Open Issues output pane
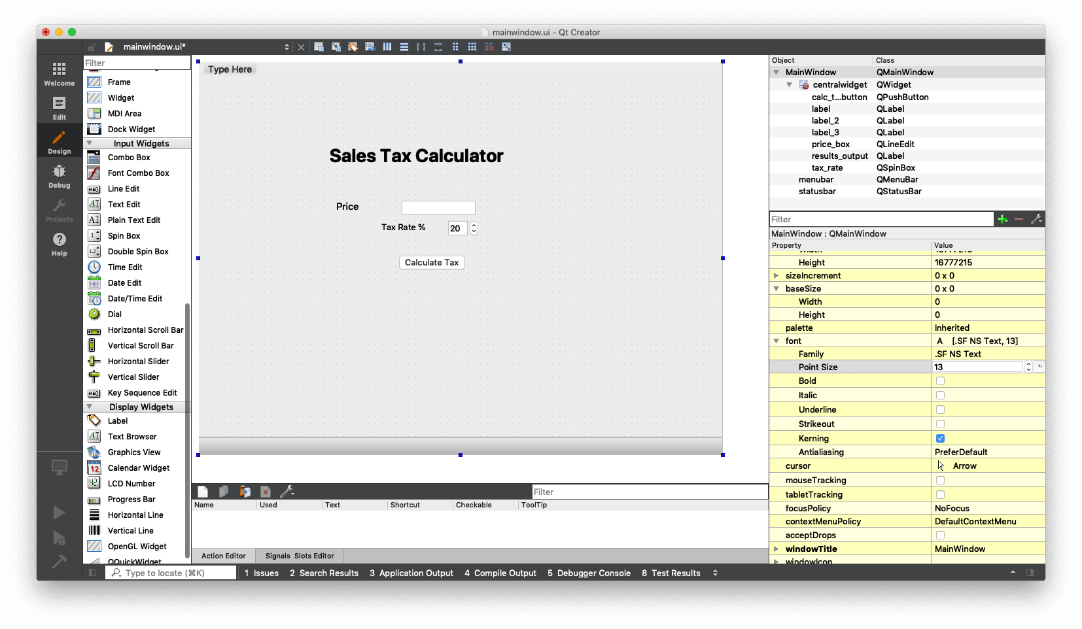This screenshot has width=1082, height=629. click(261, 573)
